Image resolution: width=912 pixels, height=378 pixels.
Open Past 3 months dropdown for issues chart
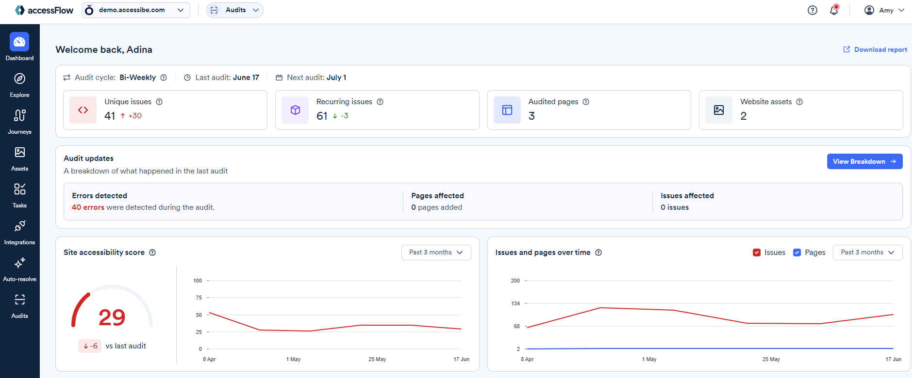(867, 252)
